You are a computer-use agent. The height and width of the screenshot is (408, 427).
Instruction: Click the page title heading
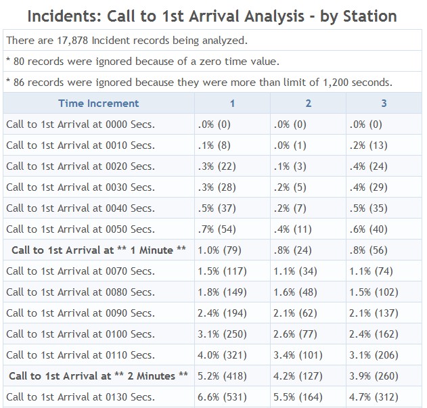pyautogui.click(x=212, y=16)
